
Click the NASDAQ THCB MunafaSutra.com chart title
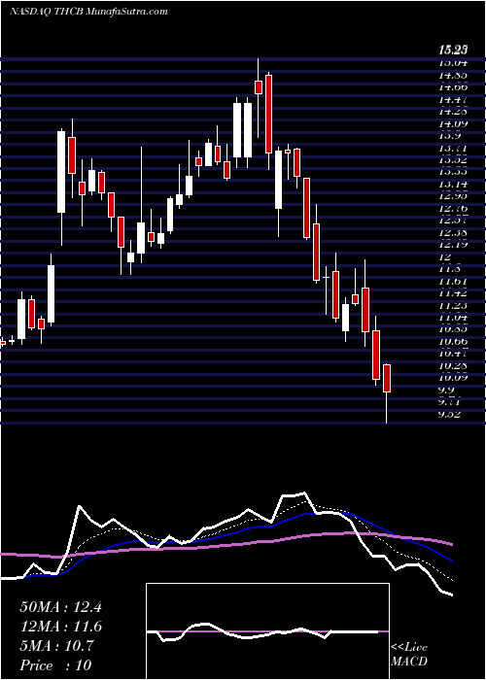click(x=88, y=12)
